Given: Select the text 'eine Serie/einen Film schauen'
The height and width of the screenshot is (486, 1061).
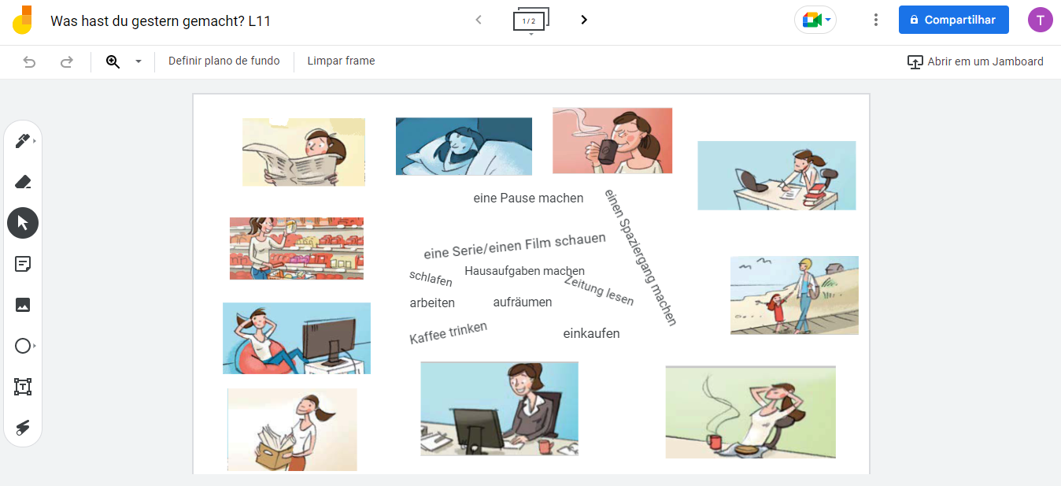Looking at the screenshot, I should 515,245.
